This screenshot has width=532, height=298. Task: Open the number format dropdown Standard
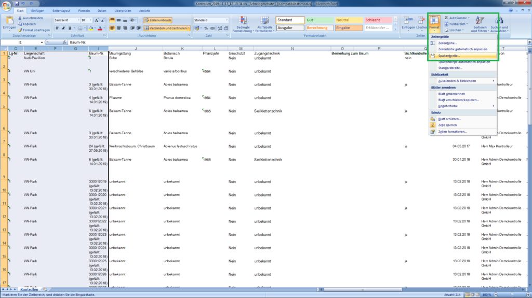point(209,20)
